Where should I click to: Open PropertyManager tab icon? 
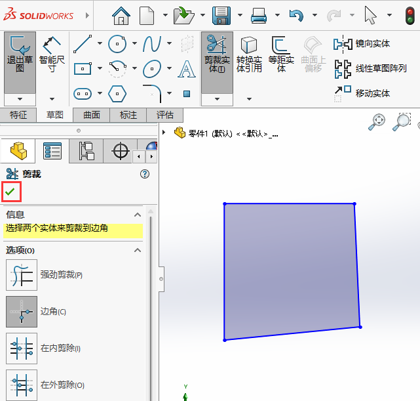coord(52,151)
